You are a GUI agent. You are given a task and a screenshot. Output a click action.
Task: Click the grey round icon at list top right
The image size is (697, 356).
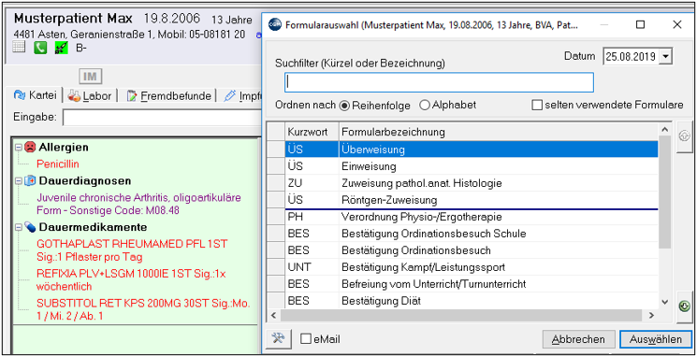(x=685, y=136)
